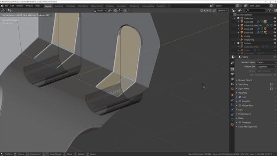
Task: Open the outliner filter funnel dropdown
Action: [x=270, y=10]
